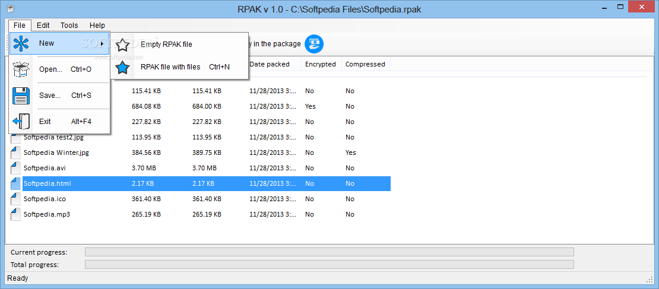
Task: Select the Softpedia Winter.jpg file name
Action: click(x=56, y=153)
